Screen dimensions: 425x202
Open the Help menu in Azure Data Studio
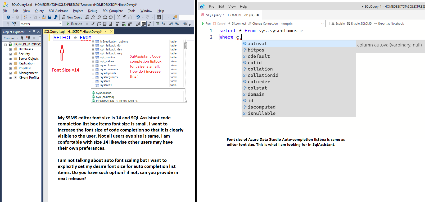click(x=243, y=7)
